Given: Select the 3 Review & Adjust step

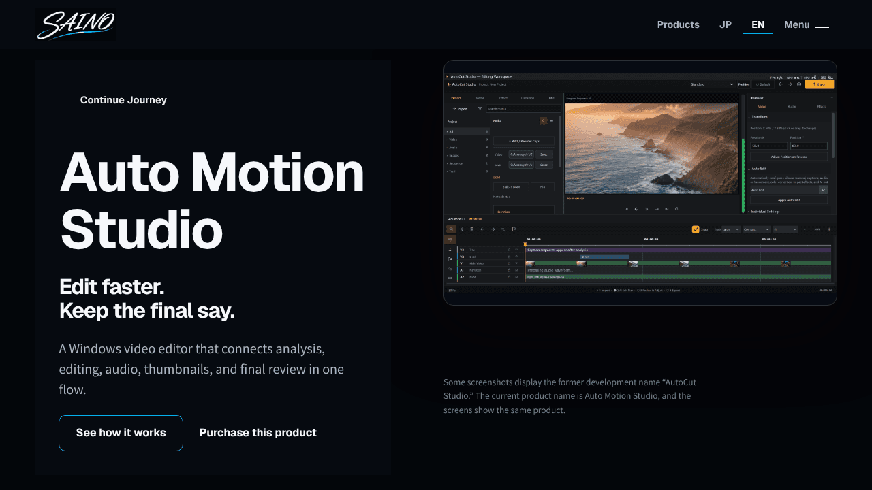Looking at the screenshot, I should 649,291.
